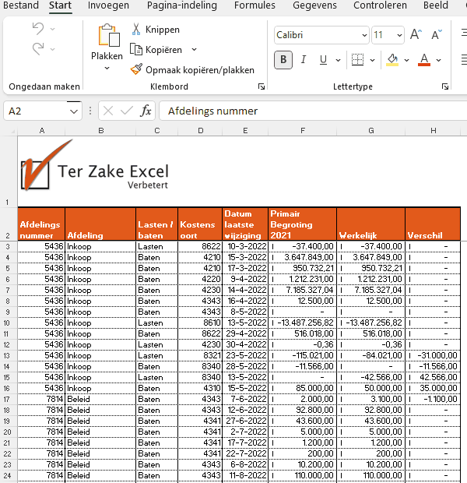467x483 pixels.
Task: Select the Start ribbon tab
Action: [61, 5]
